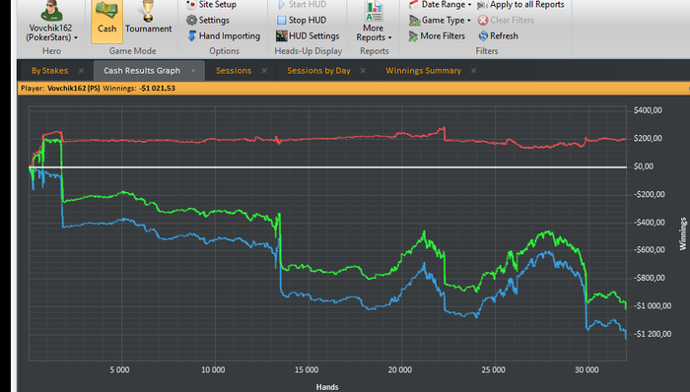690x392 pixels.
Task: Click the 15 000 hands axis label
Action: pyautogui.click(x=307, y=370)
